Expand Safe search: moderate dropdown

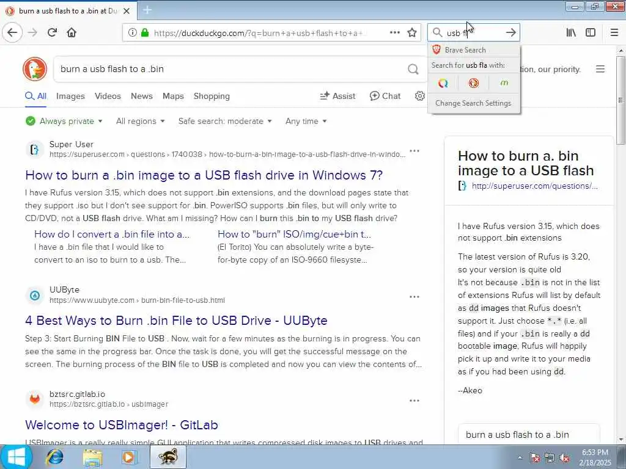225,122
